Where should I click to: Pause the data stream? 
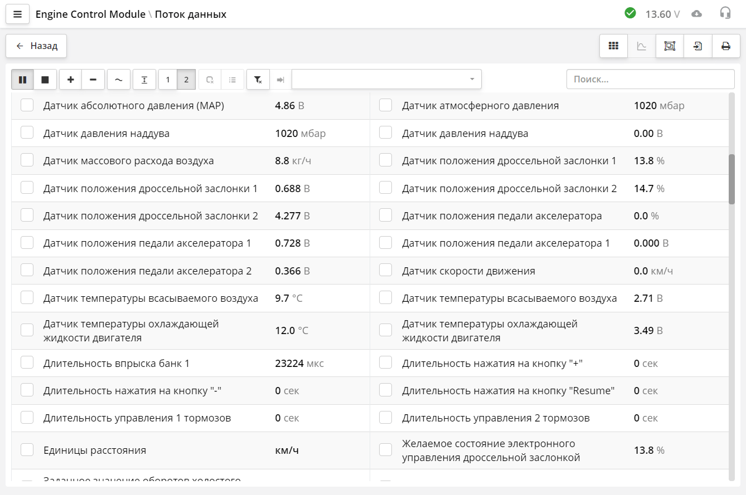[22, 79]
